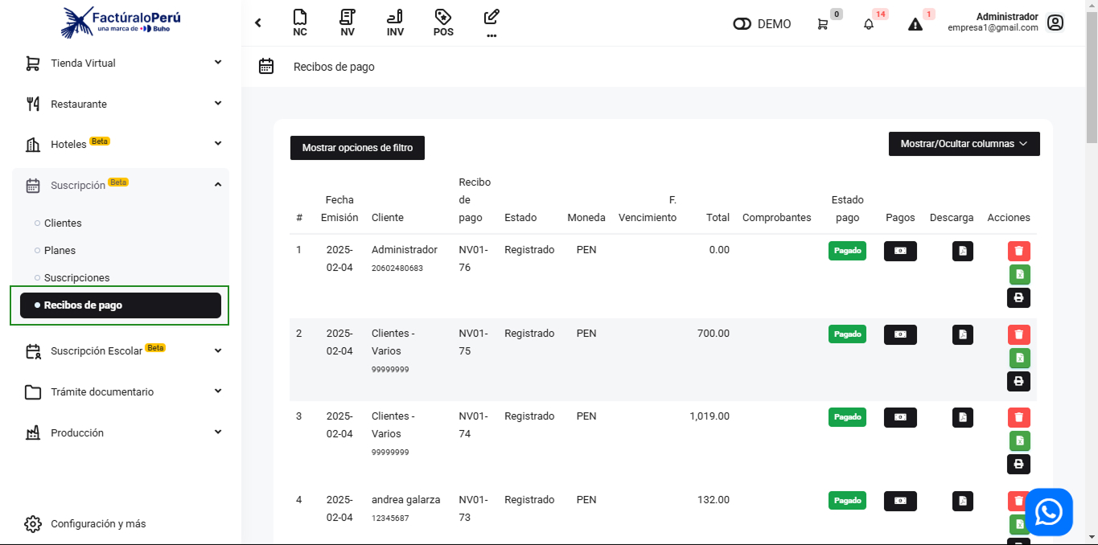Print receipt NV01-75 with printer icon
1098x545 pixels.
pos(1018,381)
